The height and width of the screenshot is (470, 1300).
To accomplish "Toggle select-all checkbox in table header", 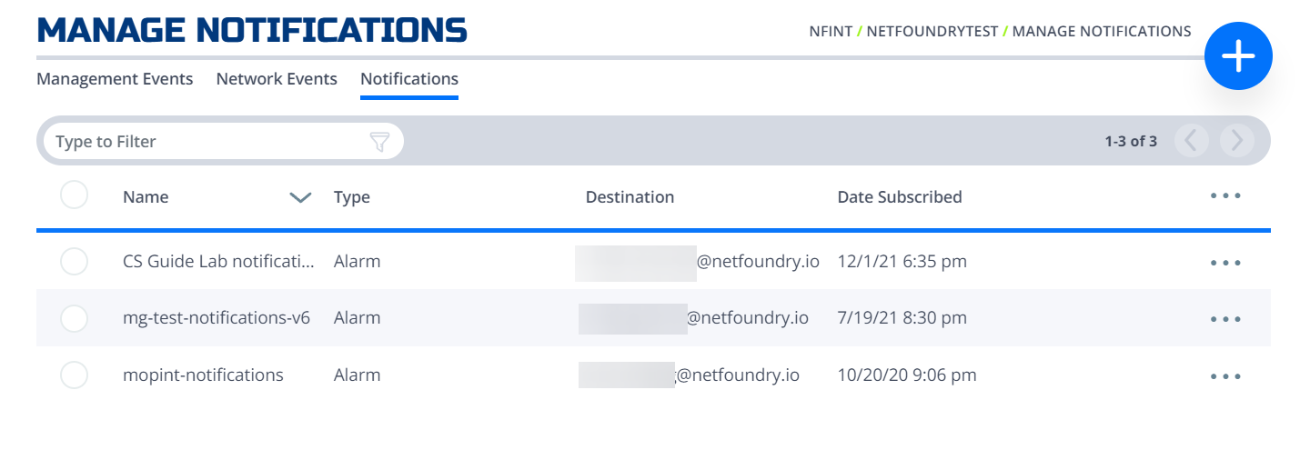I will click(x=74, y=195).
